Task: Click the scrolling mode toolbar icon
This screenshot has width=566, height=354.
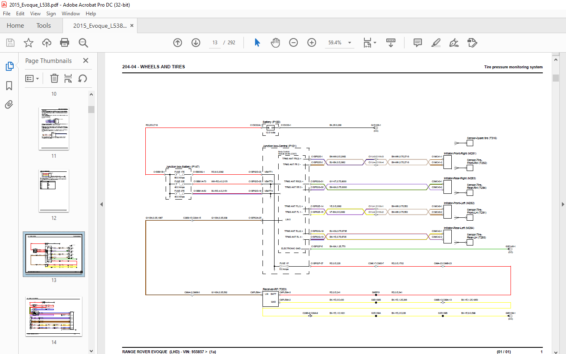Action: click(x=391, y=43)
